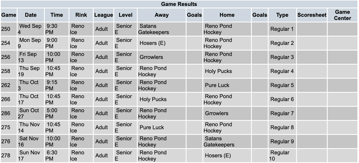This screenshot has height=163, width=359.
Task: Select Holy Pucks away team in game 266
Action: coord(153,99)
